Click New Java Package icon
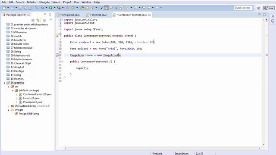 68,8
